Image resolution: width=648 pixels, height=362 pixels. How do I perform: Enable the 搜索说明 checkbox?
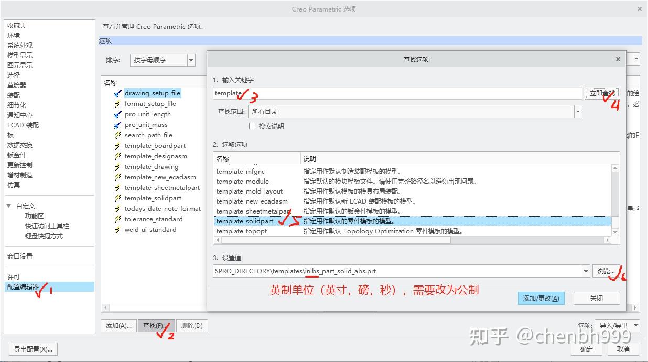(252, 125)
